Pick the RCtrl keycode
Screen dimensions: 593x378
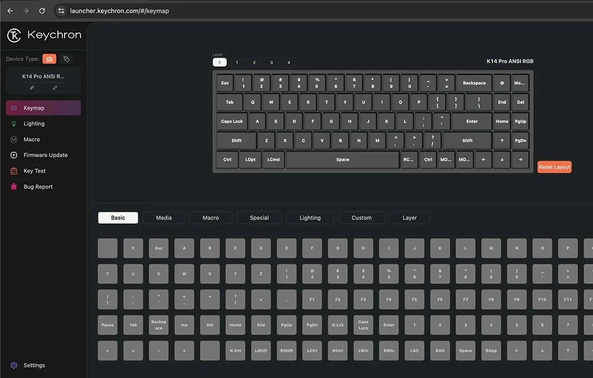tap(338, 351)
